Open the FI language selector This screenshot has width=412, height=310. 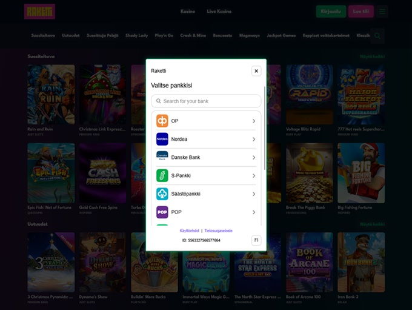[x=256, y=240]
